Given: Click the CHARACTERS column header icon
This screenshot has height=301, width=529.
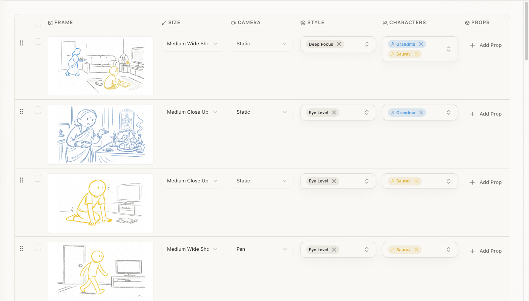Looking at the screenshot, I should 385,23.
